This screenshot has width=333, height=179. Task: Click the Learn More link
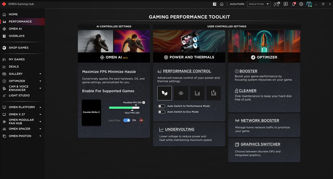point(114,121)
